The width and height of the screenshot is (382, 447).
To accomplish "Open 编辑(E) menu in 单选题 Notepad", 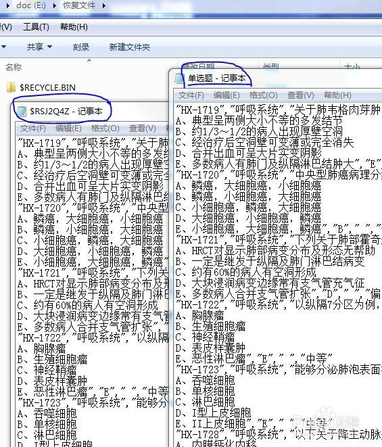I will click(x=226, y=95).
